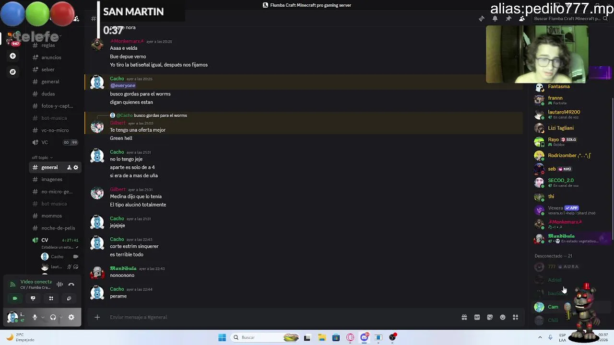614x345 pixels.
Task: Jump to replied message busco gordas para el worms
Action: click(160, 115)
